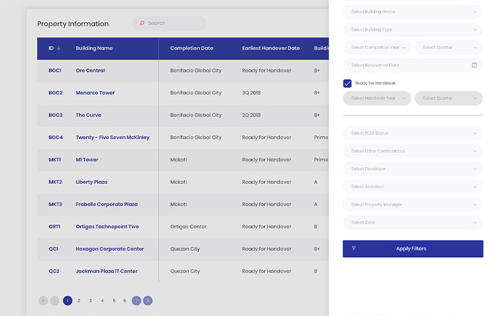Open Menarco Tower building link
Image resolution: width=493 pixels, height=316 pixels.
(95, 93)
